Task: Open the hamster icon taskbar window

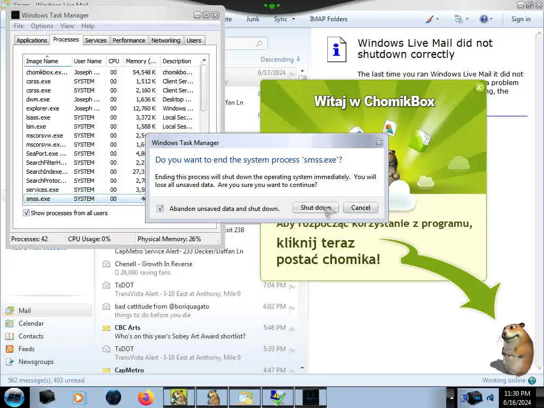Action: tap(212, 397)
